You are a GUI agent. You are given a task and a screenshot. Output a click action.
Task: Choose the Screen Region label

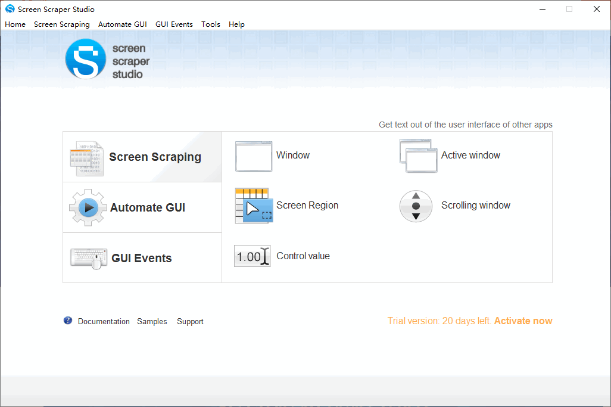[x=307, y=206]
